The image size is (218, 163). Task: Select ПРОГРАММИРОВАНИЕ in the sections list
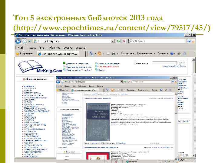[x=35, y=129]
